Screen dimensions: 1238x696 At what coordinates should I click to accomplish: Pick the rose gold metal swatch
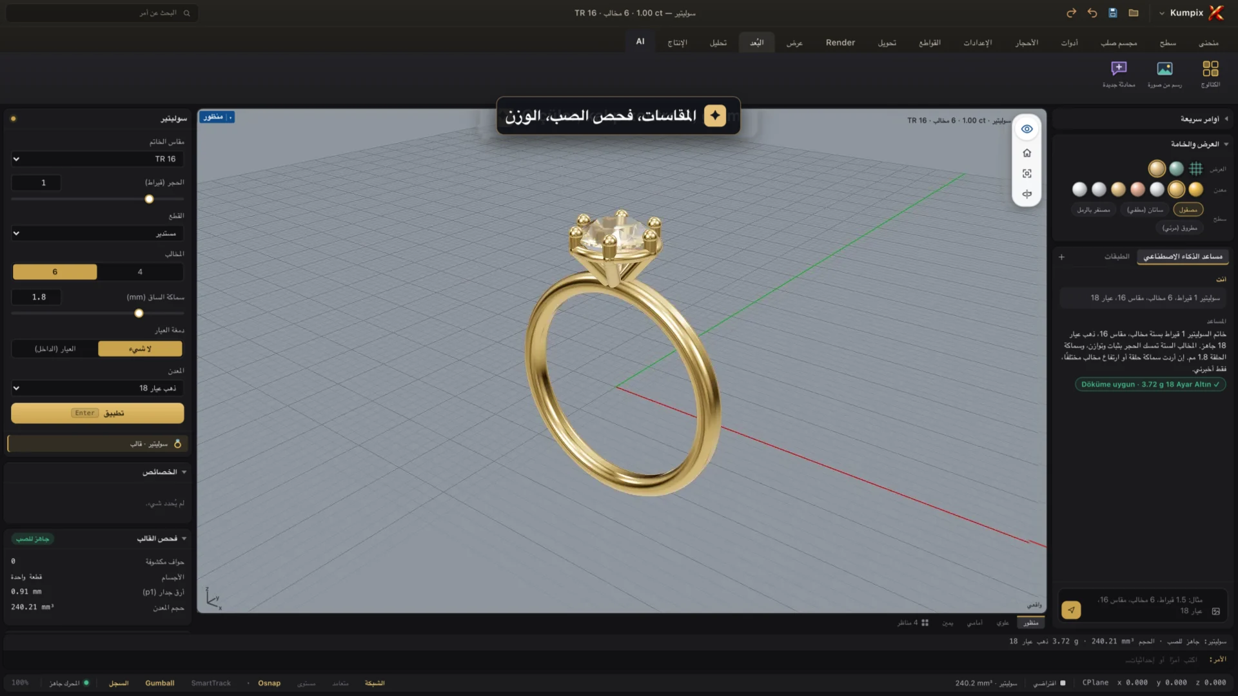click(1137, 189)
